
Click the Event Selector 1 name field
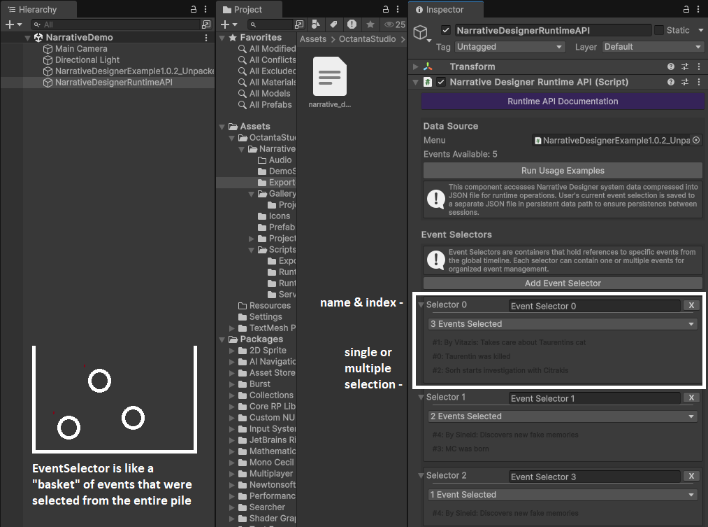(x=594, y=398)
